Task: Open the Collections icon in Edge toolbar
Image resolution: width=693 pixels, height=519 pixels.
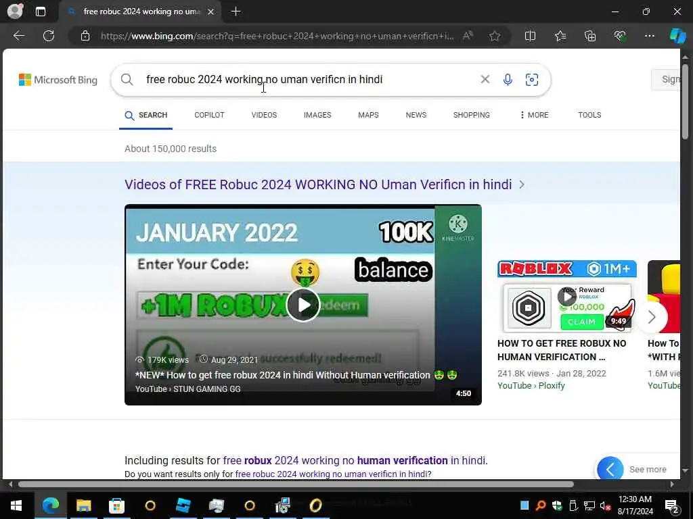Action: 590,36
